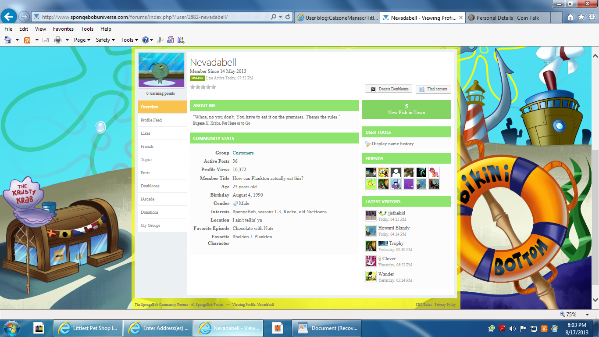Open the View menu
The image size is (599, 337).
40,29
